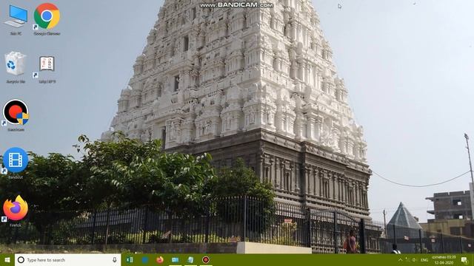Screen dimensions: 474x266
Task: Click the volume icon in system tray
Action: tap(415, 260)
